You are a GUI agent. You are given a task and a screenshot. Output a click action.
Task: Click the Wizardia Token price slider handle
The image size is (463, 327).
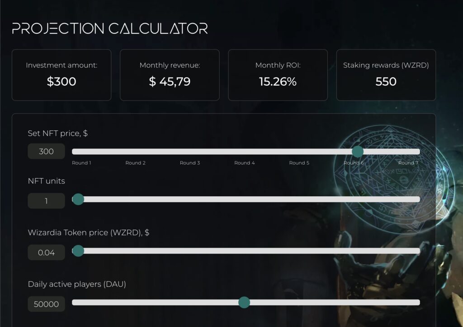[78, 251]
